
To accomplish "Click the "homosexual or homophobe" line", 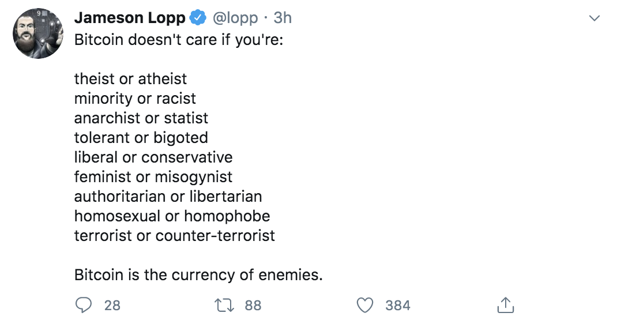I will point(172,216).
